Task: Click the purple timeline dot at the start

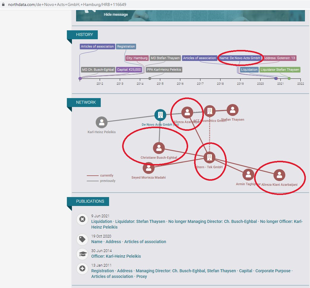Action: point(80,78)
